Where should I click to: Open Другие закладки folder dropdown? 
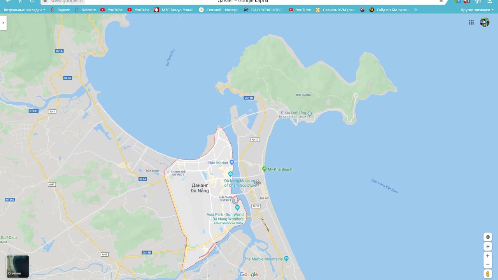477,10
